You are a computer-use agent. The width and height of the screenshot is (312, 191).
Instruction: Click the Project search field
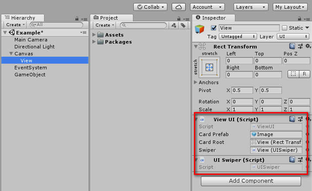pos(143,25)
